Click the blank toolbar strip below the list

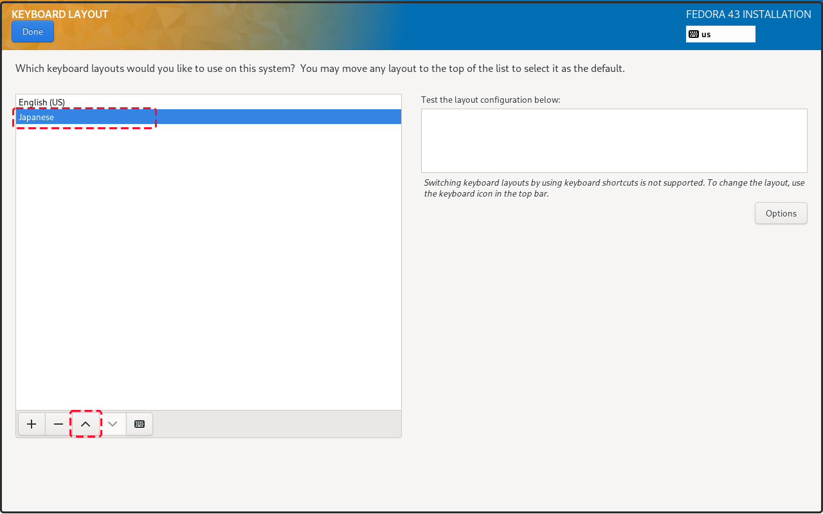(x=276, y=424)
